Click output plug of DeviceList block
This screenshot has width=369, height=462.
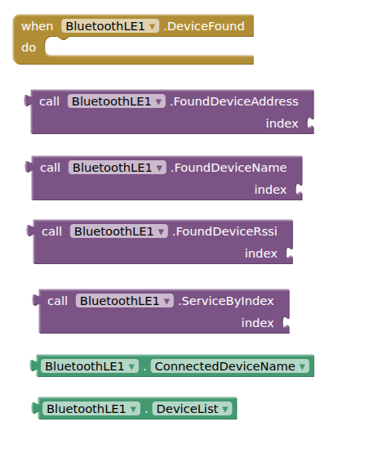click(35, 408)
